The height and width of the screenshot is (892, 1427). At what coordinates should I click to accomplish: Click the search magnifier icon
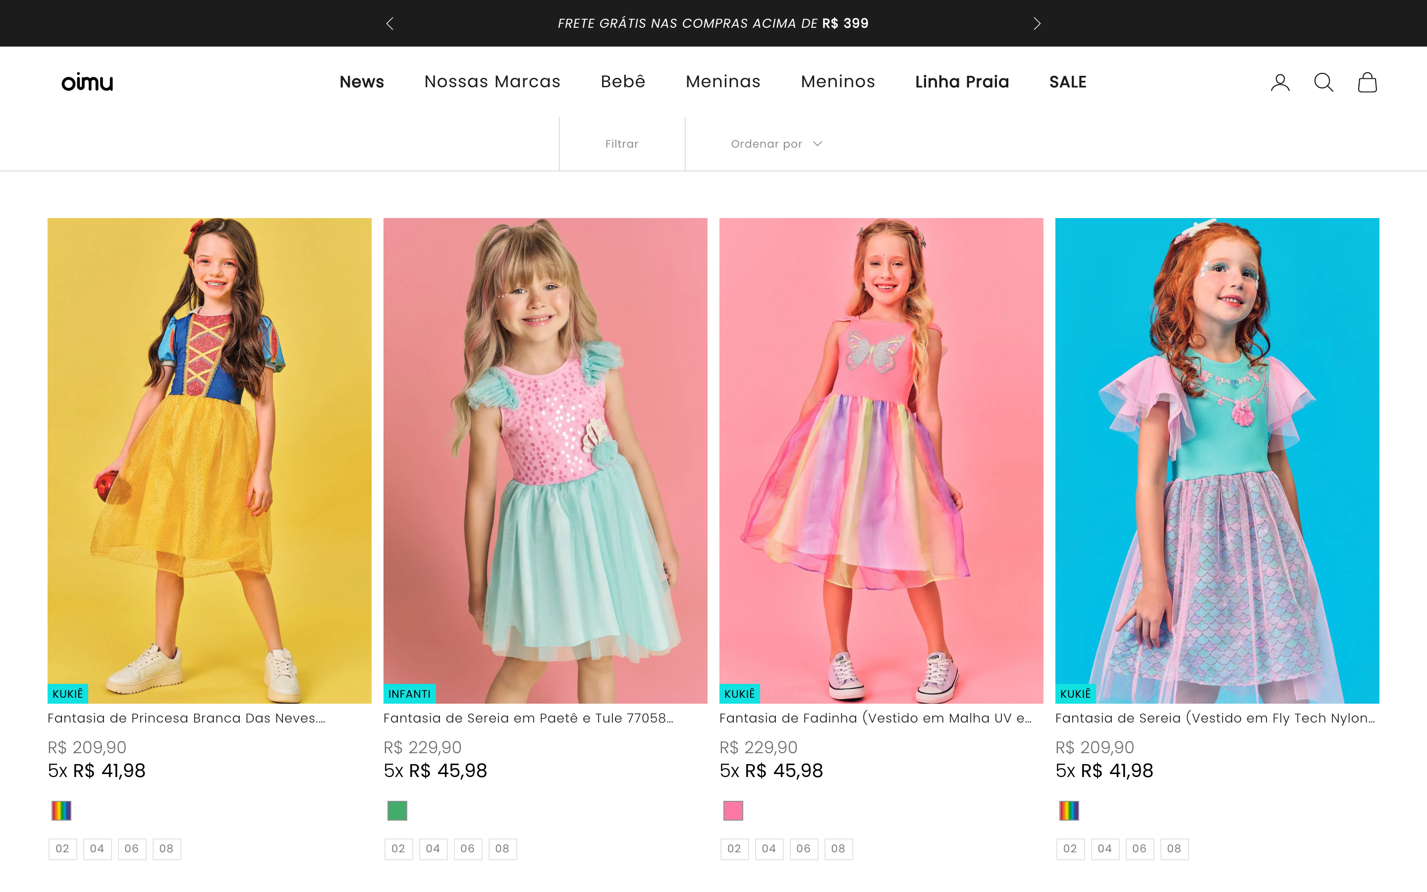[1323, 83]
